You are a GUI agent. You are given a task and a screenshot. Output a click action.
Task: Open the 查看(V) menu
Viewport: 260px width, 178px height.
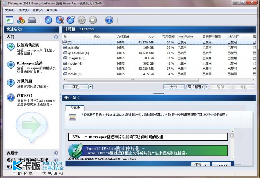(x=38, y=10)
